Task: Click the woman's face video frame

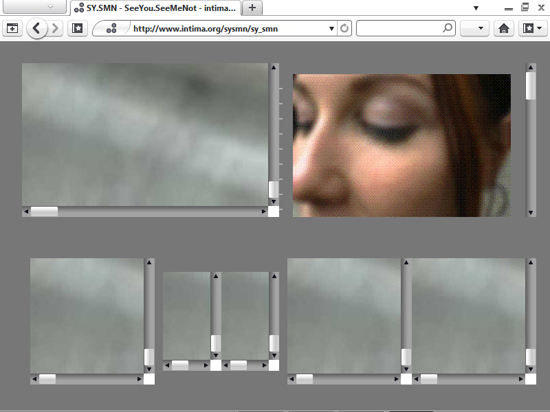Action: [x=401, y=146]
